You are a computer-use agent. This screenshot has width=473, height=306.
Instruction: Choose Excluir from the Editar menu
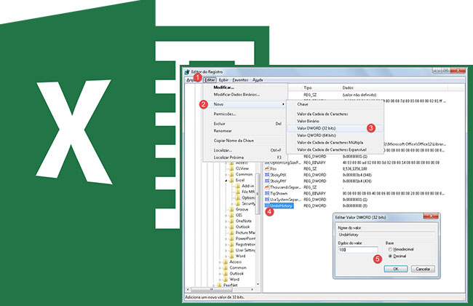click(245, 124)
